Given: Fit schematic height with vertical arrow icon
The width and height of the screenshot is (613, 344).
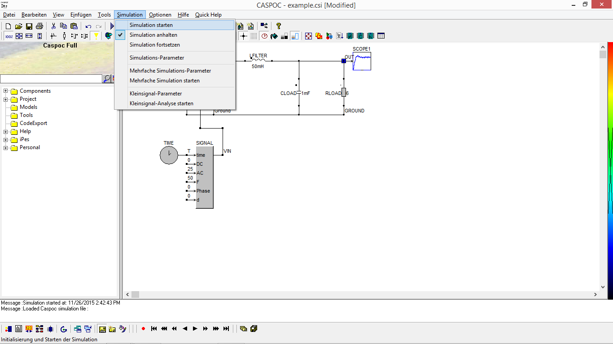Looking at the screenshot, I should tap(39, 36).
